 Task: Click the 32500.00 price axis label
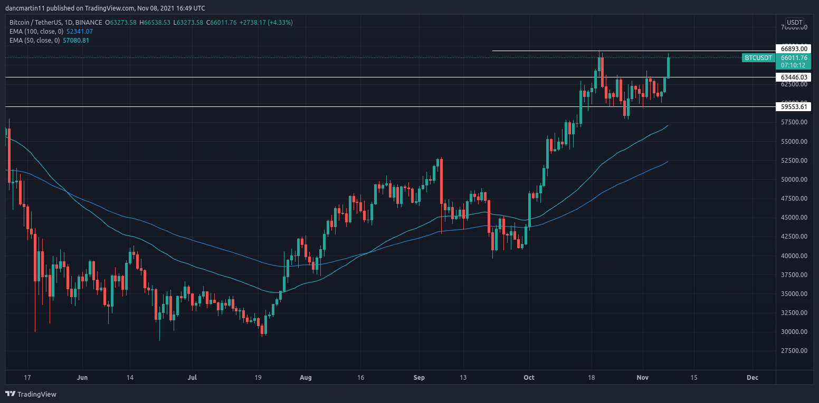coord(794,313)
